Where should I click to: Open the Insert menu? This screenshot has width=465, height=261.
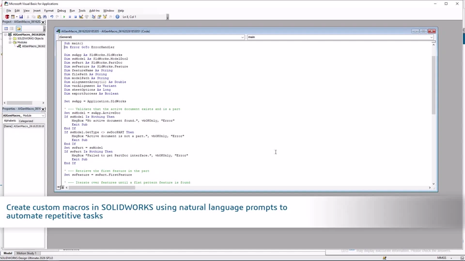click(37, 11)
